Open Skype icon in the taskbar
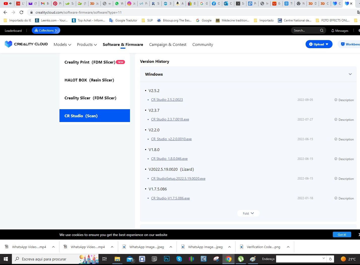Screen dimensions: 360x265 [x=179, y=259]
